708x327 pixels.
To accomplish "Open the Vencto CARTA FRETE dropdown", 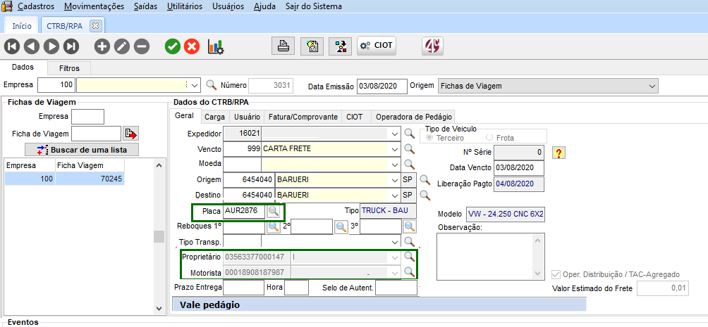I will [x=393, y=149].
